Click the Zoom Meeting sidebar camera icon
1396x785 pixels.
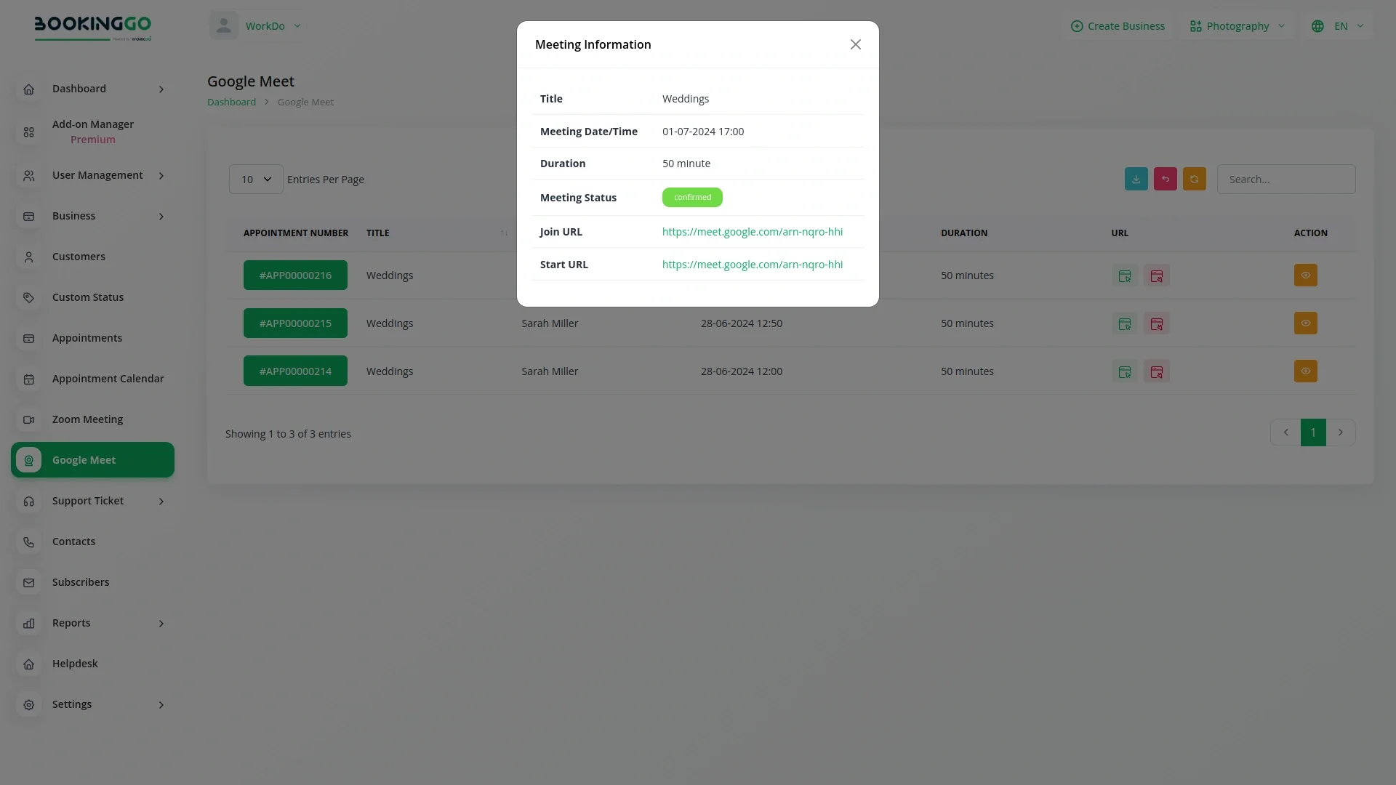29,419
